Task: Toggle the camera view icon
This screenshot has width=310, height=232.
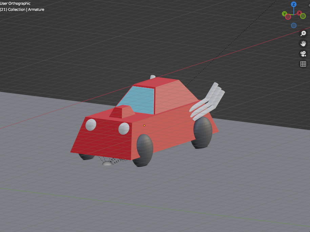Action: coord(303,54)
